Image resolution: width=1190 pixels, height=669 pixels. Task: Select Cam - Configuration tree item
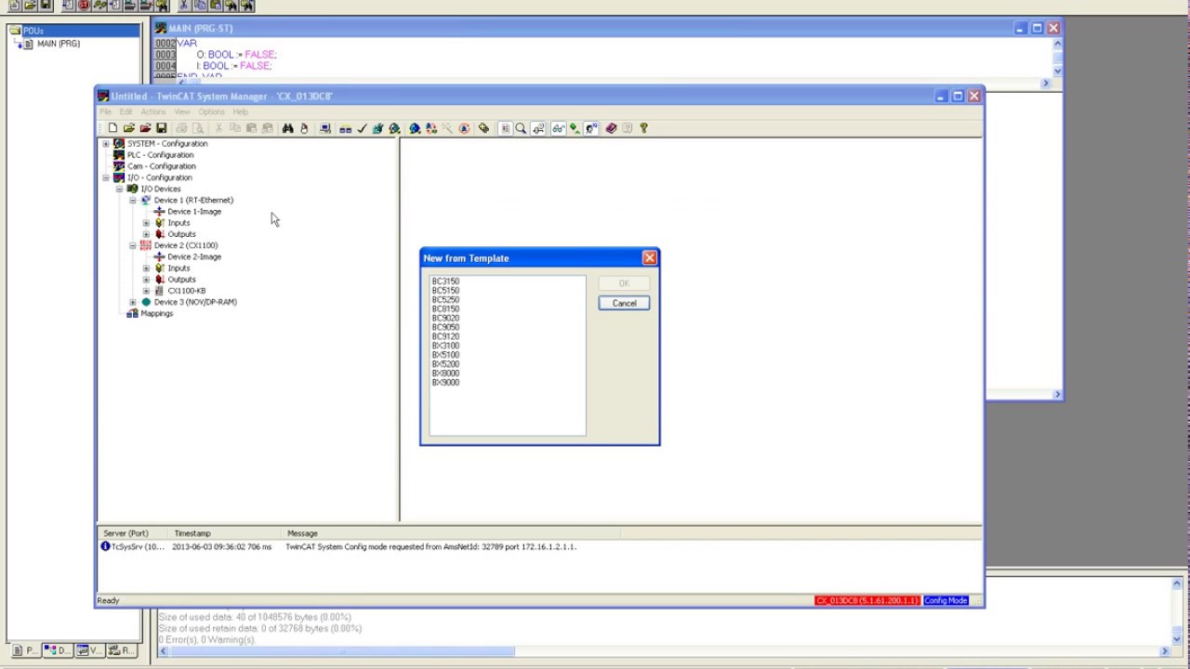pyautogui.click(x=161, y=166)
